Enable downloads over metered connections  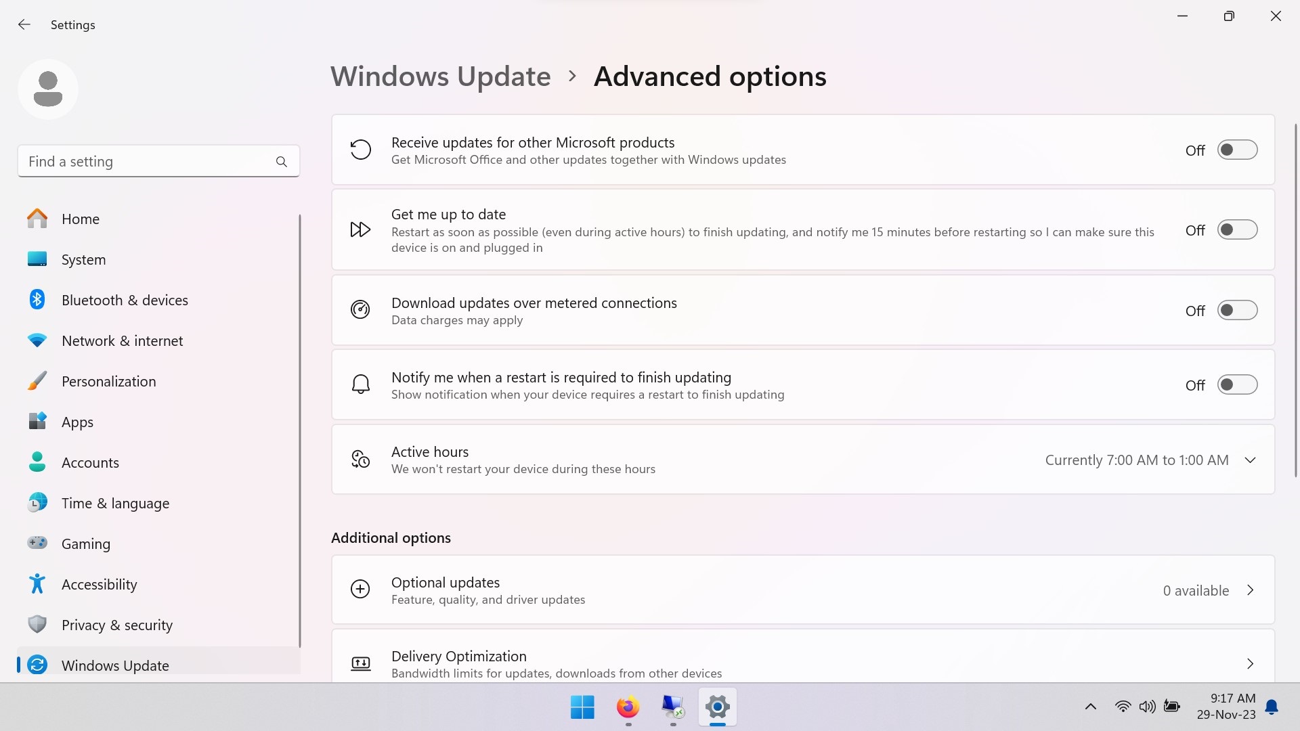(1237, 310)
